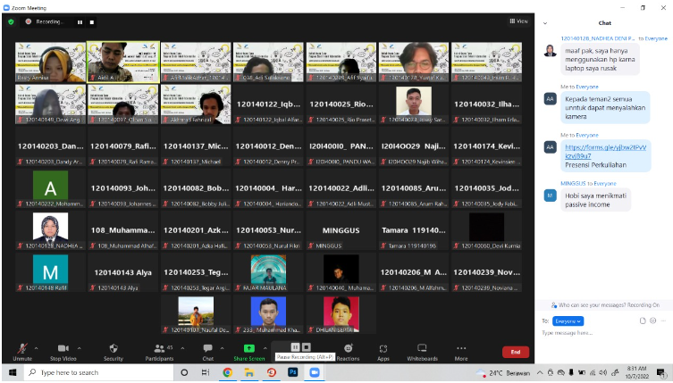Toggle Stop Video camera button
Viewport: 673px width, 383px height.
[x=63, y=351]
